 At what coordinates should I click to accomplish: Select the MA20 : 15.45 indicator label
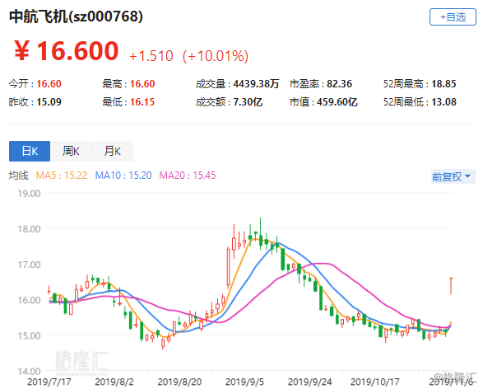[x=188, y=176]
